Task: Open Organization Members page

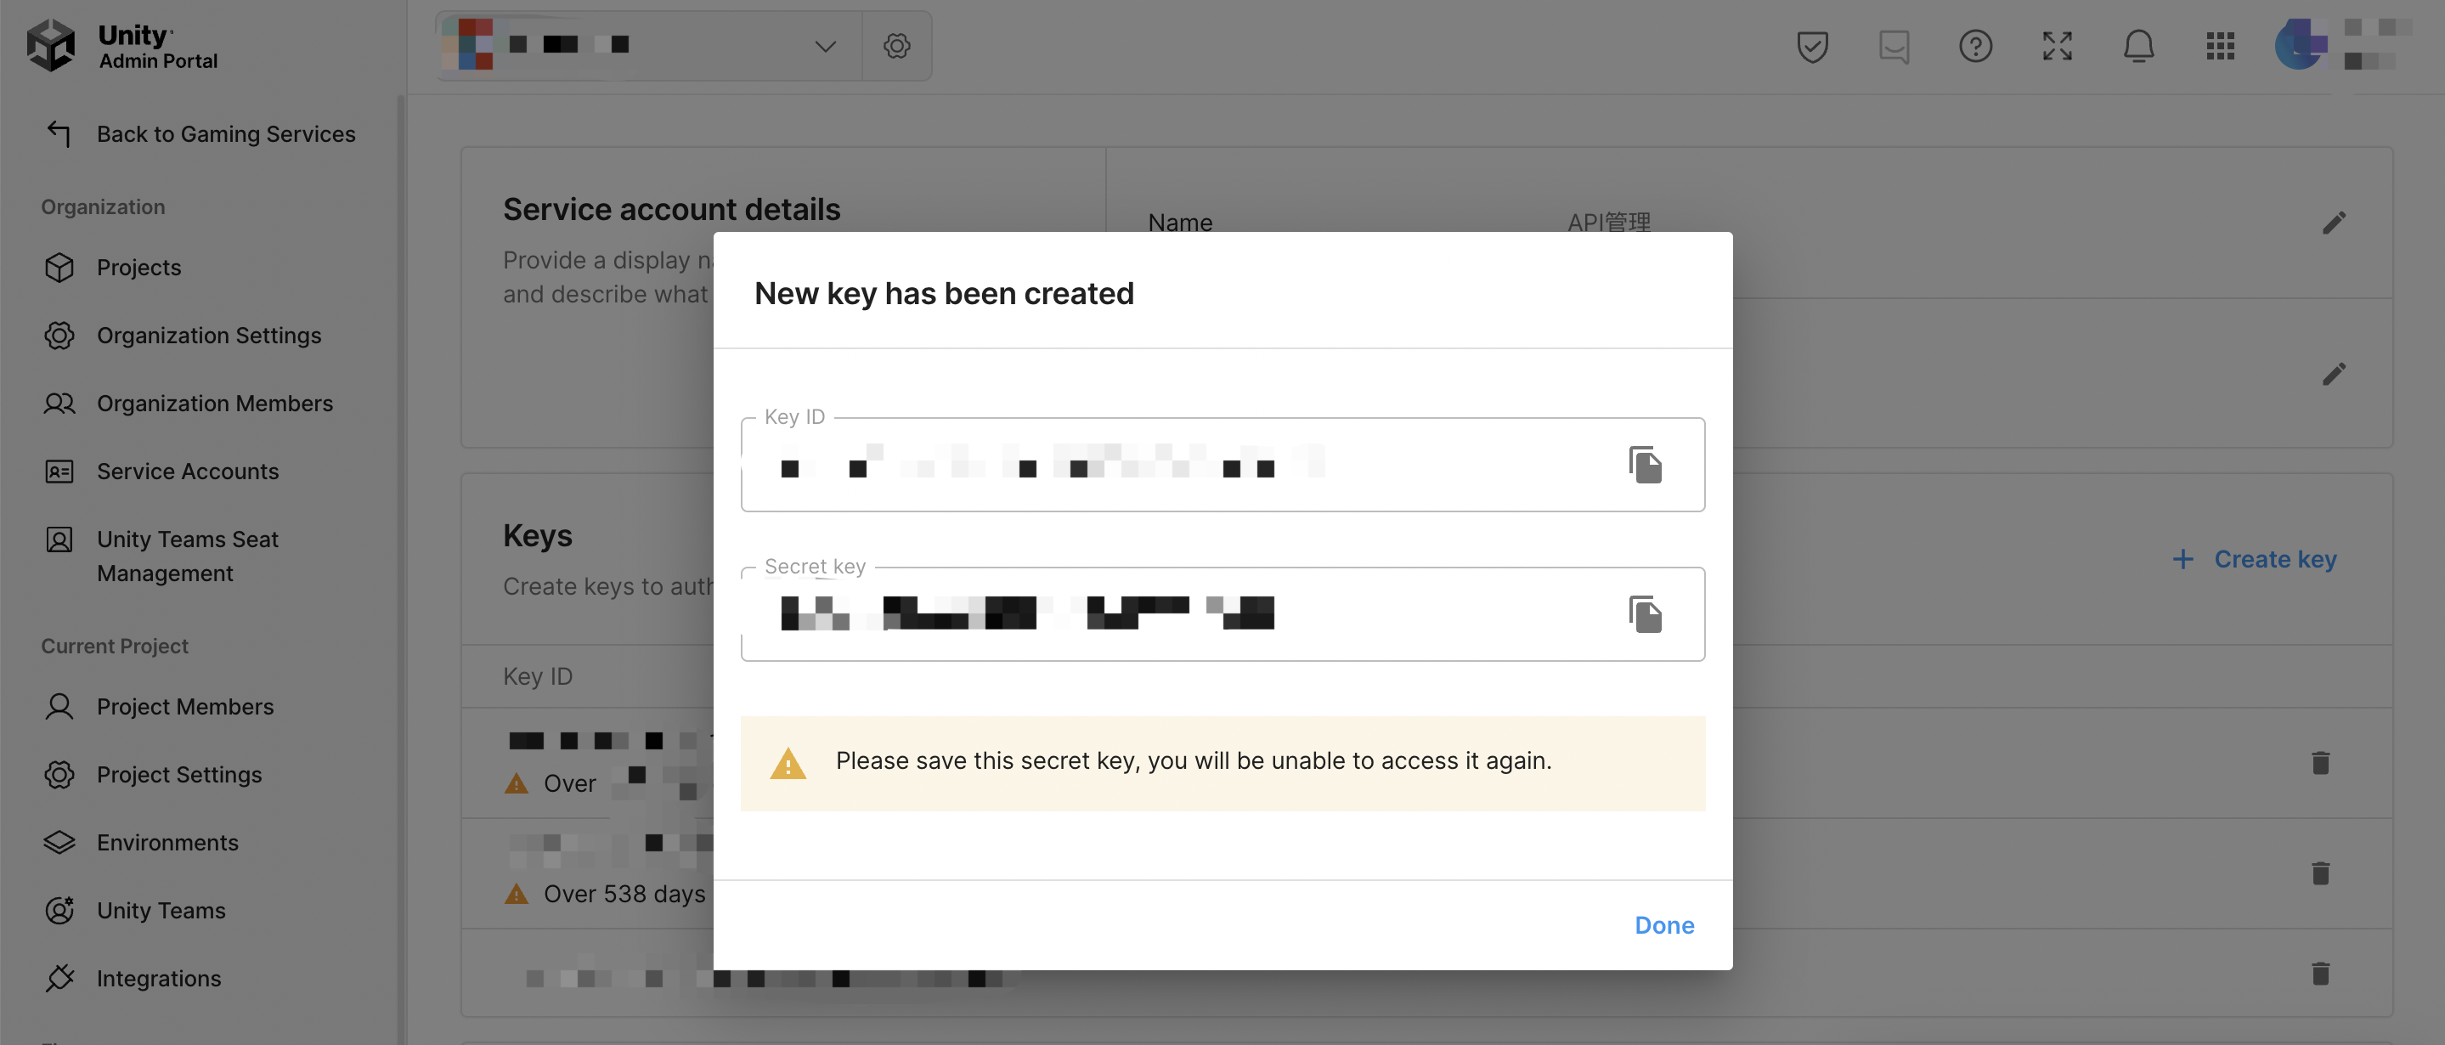Action: click(214, 404)
